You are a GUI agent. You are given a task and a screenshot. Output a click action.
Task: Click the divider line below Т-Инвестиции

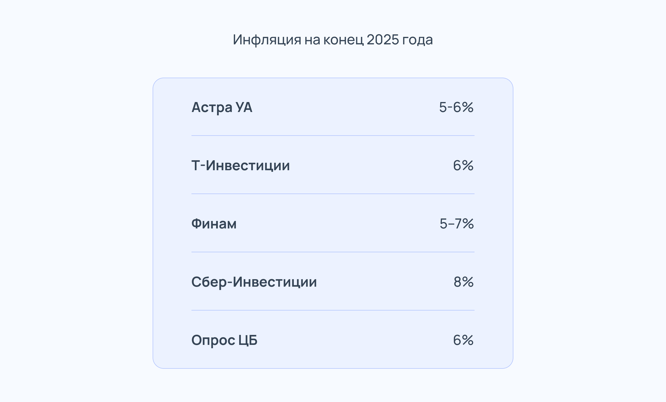pos(333,194)
